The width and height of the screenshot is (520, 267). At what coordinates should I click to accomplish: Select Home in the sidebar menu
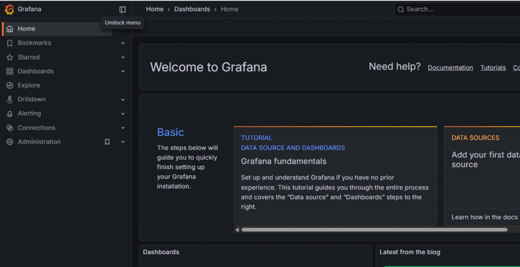coord(26,29)
